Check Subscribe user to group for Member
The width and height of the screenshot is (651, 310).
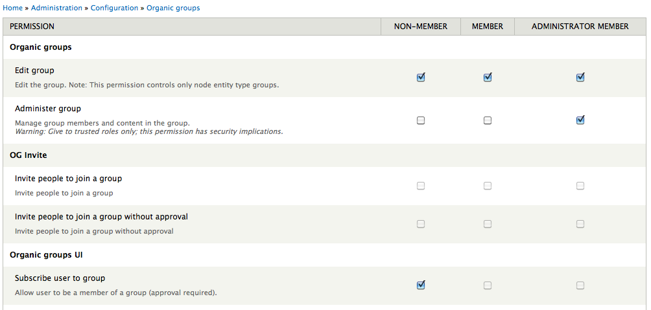point(488,285)
